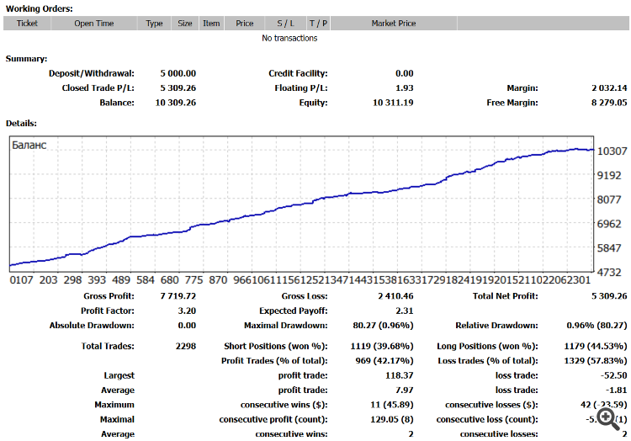
Task: Select the Total Net Profit value
Action: (x=609, y=296)
